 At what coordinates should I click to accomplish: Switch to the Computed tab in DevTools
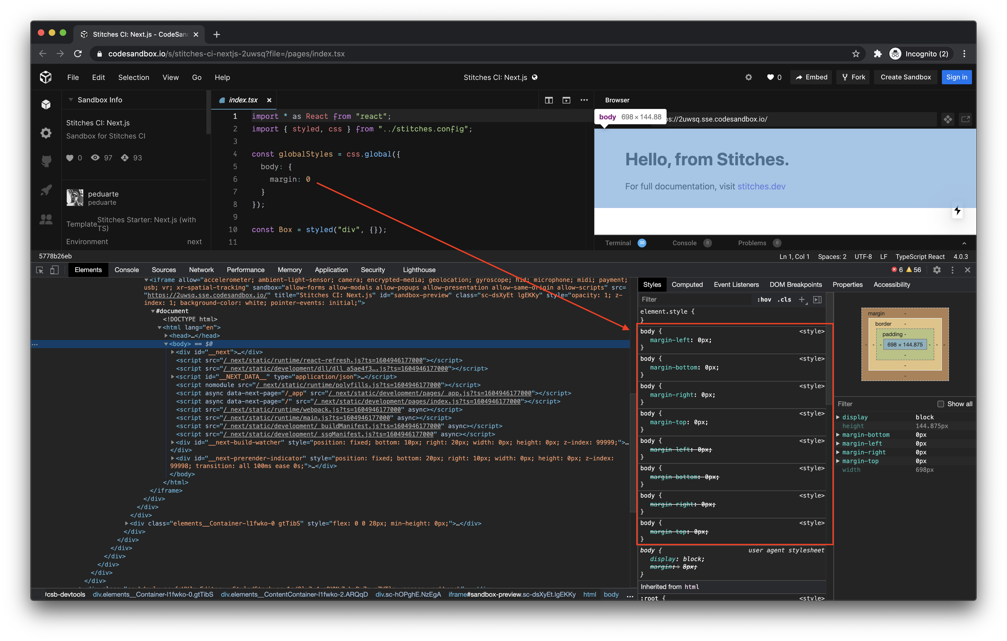coord(687,285)
